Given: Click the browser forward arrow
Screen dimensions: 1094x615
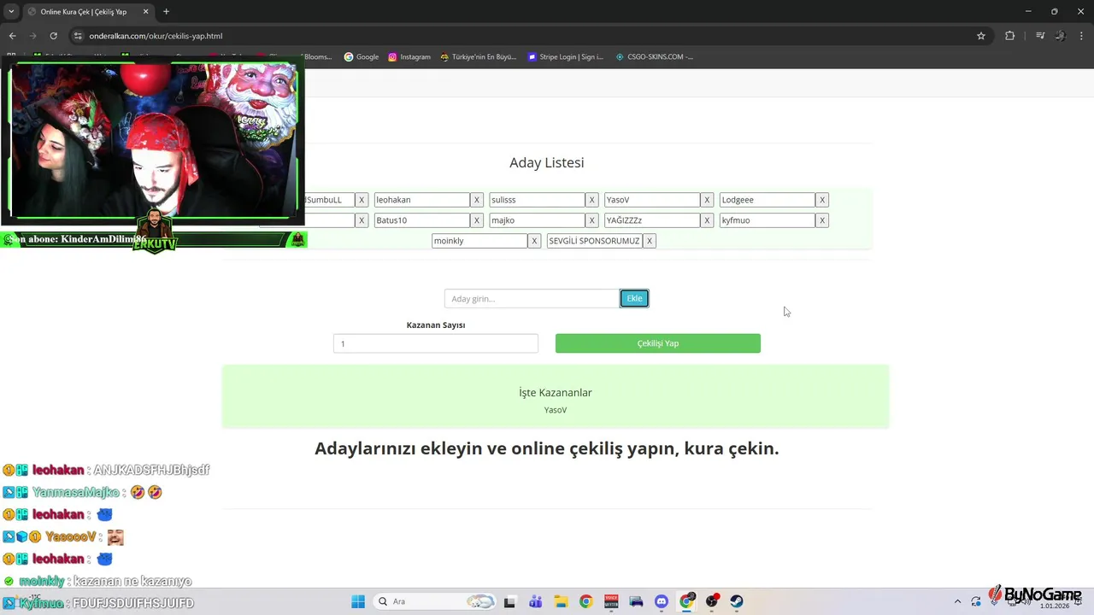Looking at the screenshot, I should 32,36.
